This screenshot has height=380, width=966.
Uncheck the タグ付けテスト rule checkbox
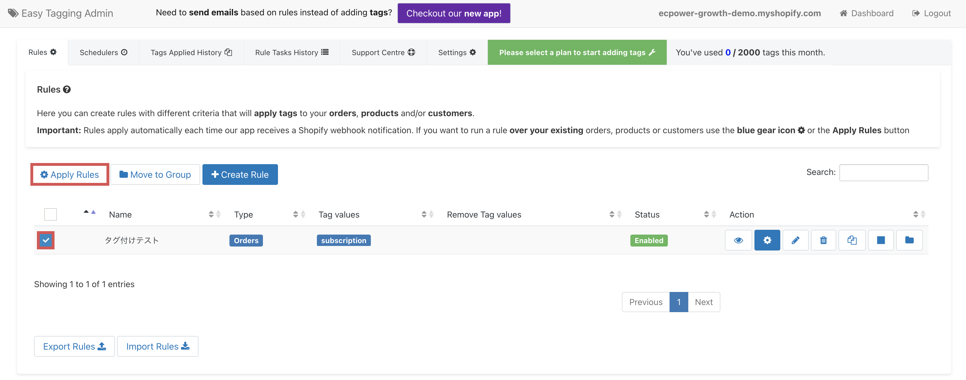tap(46, 240)
